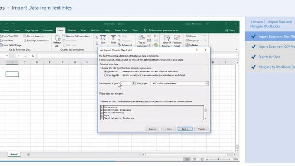Click the View ribbon tab
This screenshot has width=295, height=166.
(x=83, y=30)
